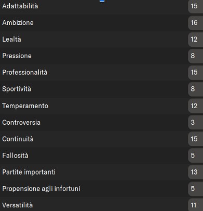
Task: Select the Propensione agli infortuni label
Action: coord(41,189)
